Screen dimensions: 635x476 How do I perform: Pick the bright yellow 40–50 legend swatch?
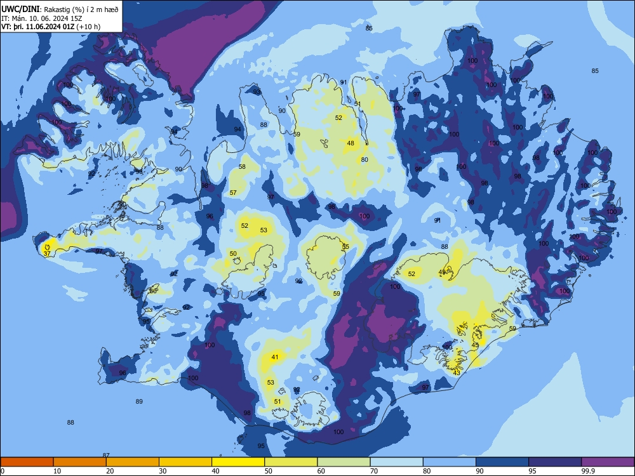pos(238,462)
